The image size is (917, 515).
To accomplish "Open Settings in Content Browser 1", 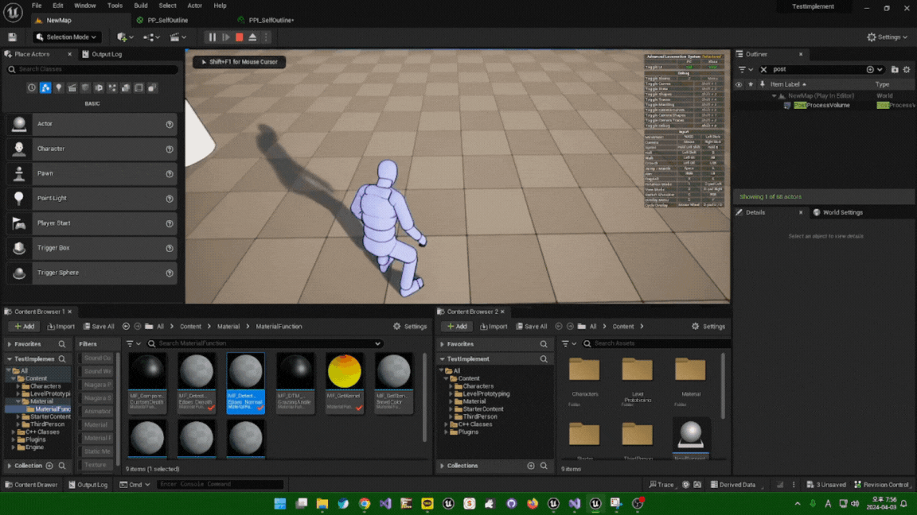I will 409,327.
